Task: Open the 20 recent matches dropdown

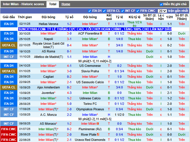Action: click(x=162, y=11)
